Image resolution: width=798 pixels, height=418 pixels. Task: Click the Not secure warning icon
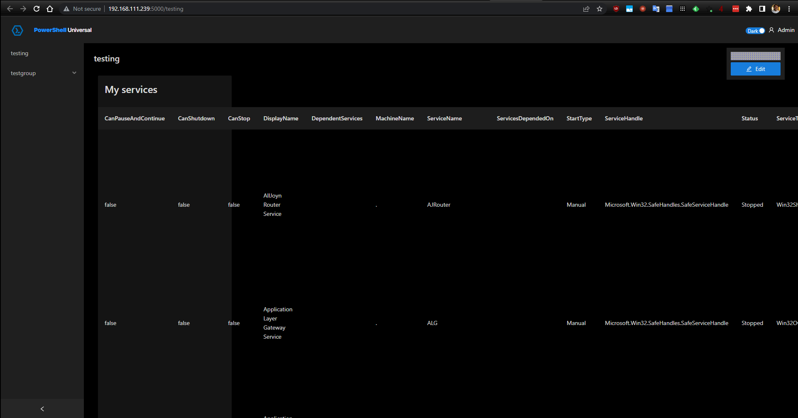(x=66, y=9)
